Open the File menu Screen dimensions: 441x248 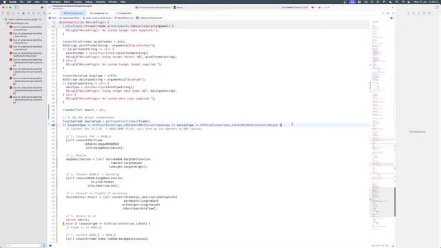coord(21,1)
